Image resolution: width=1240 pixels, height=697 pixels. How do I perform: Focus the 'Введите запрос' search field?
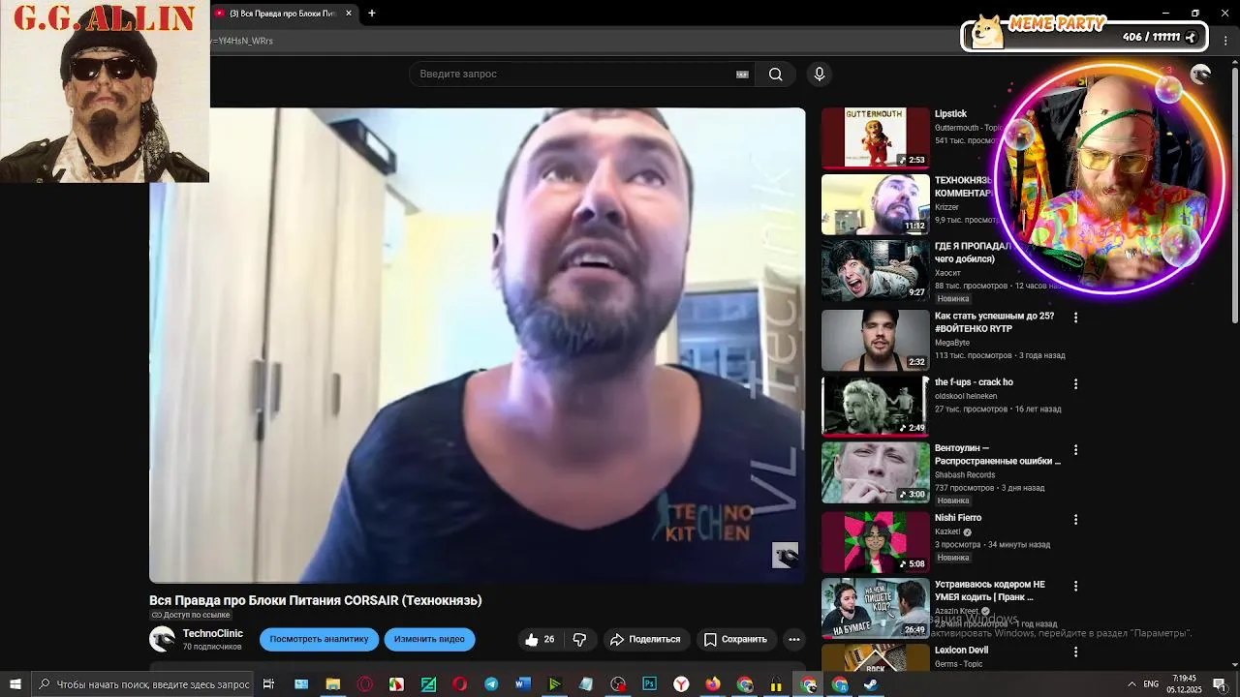point(581,74)
